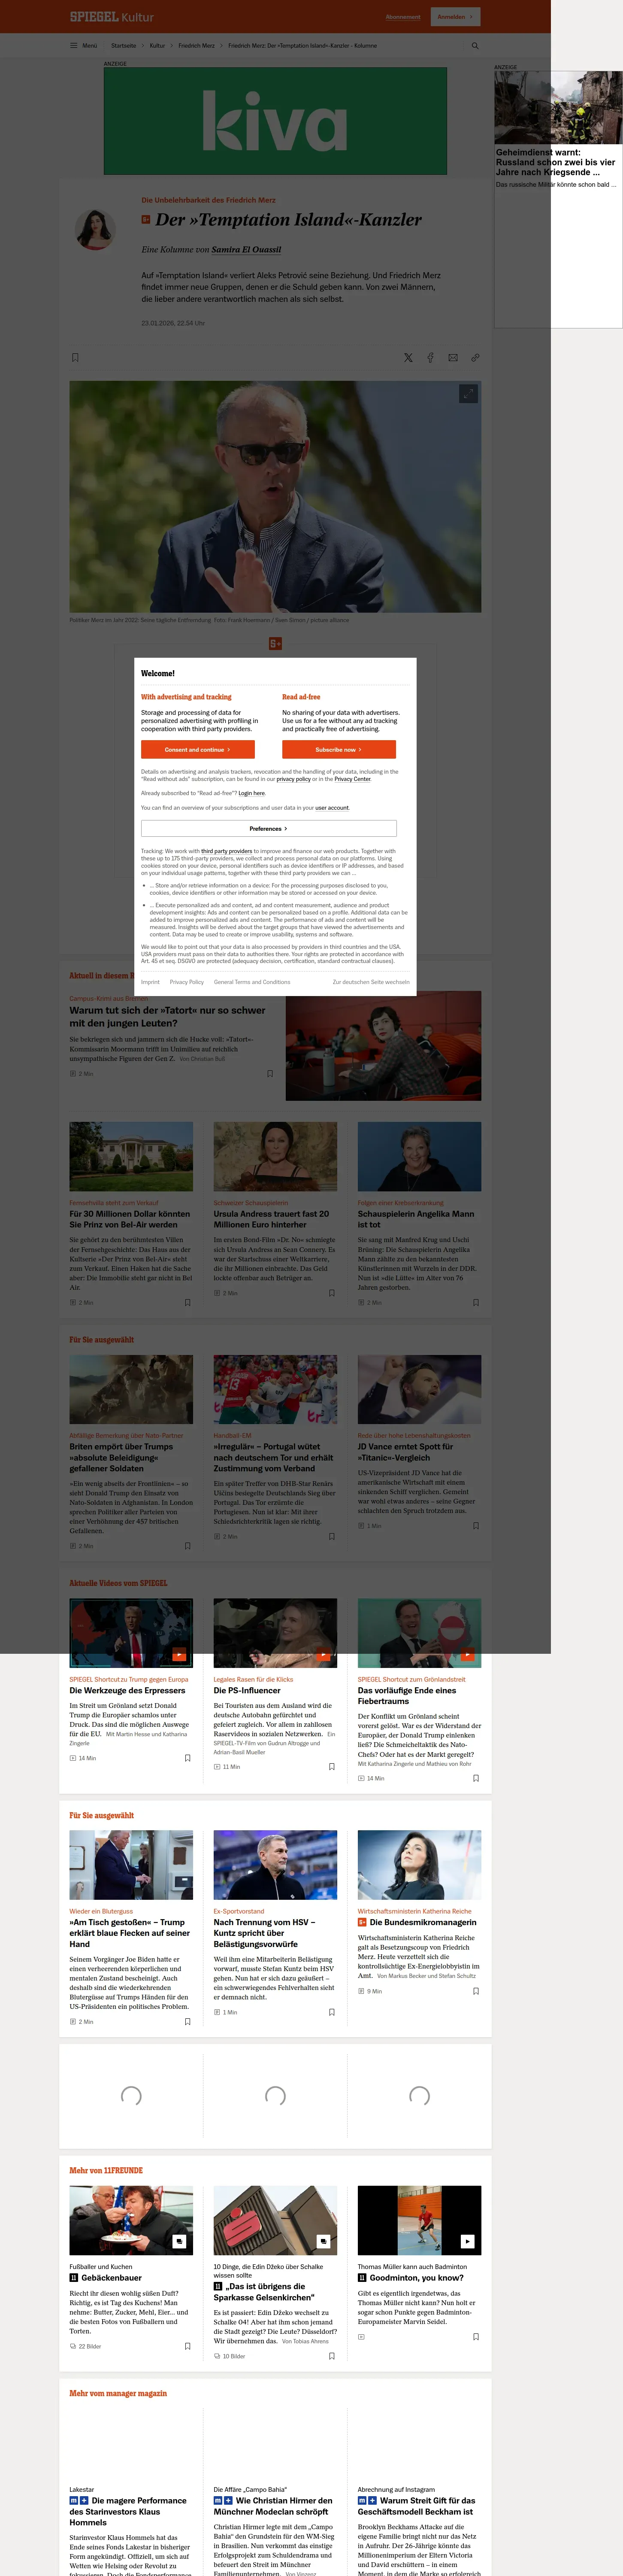623x2576 pixels.
Task: Play the Fiebertraums Grönland video
Action: click(467, 1654)
